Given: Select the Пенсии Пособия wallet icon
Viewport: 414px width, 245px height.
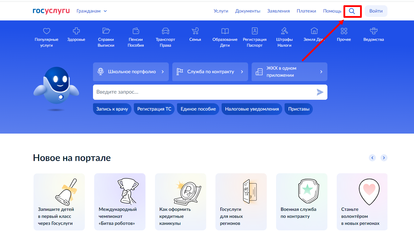Looking at the screenshot, I should (136, 31).
